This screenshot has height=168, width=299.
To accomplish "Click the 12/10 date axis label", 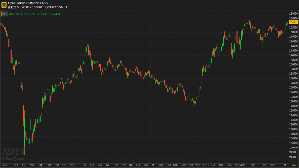I will (x=183, y=165).
